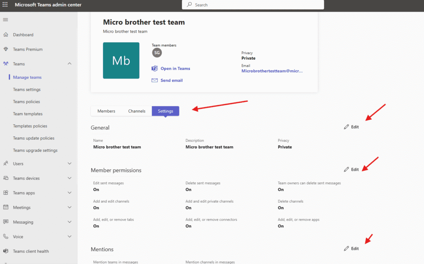Click the Dashboard home icon
Viewport: 424px width, 264px height.
point(6,35)
